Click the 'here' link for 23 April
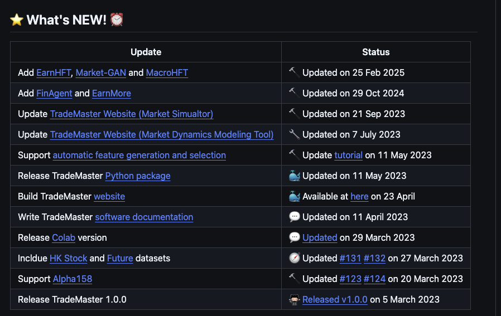Viewport: 501px width, 316px height. click(x=359, y=196)
